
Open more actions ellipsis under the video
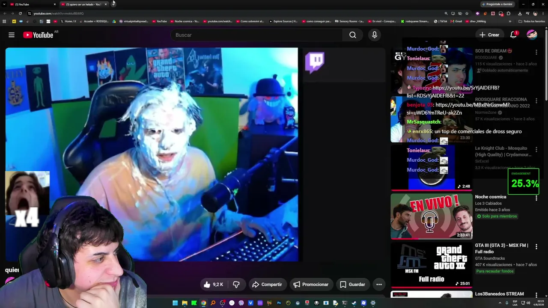(379, 284)
